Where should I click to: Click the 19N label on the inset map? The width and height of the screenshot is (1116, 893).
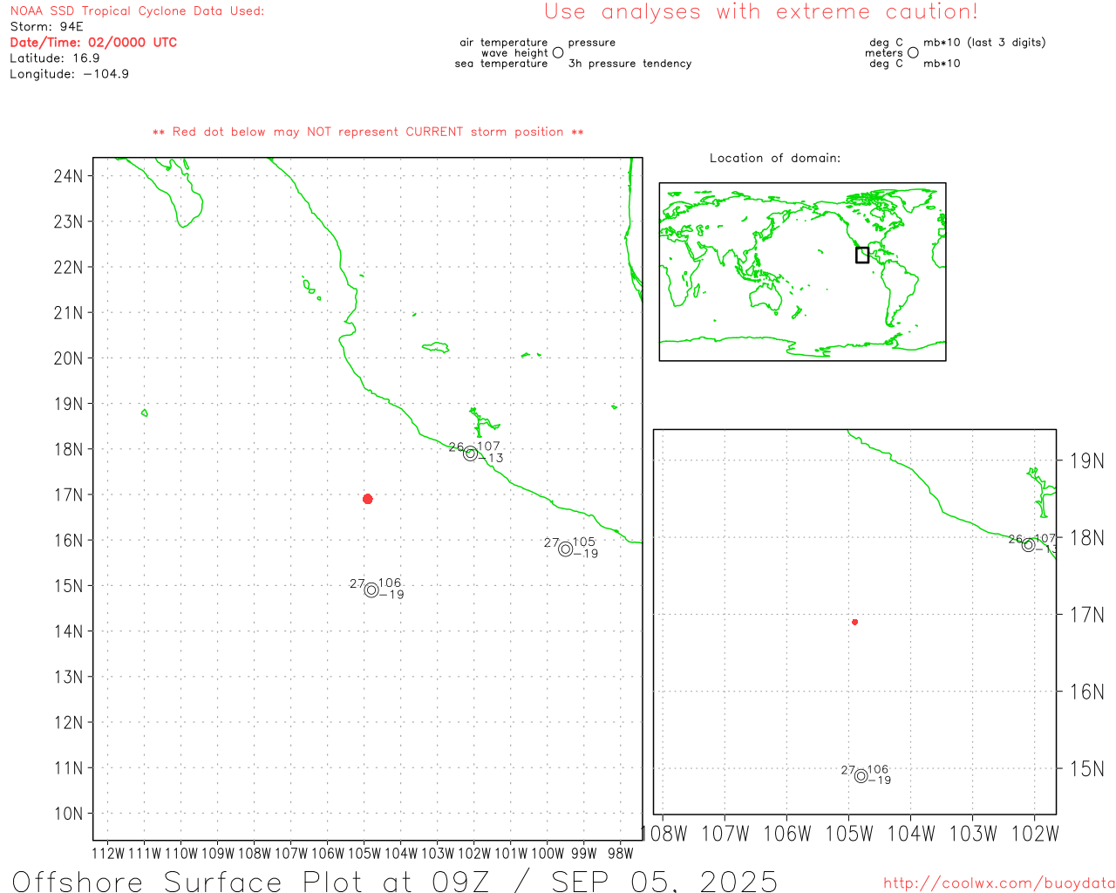point(1087,461)
